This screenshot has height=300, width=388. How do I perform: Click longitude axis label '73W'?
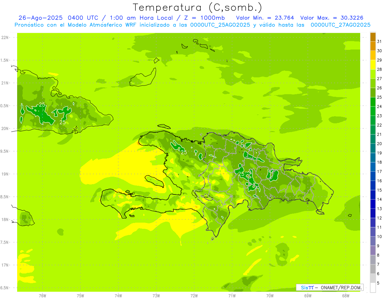click(x=156, y=296)
